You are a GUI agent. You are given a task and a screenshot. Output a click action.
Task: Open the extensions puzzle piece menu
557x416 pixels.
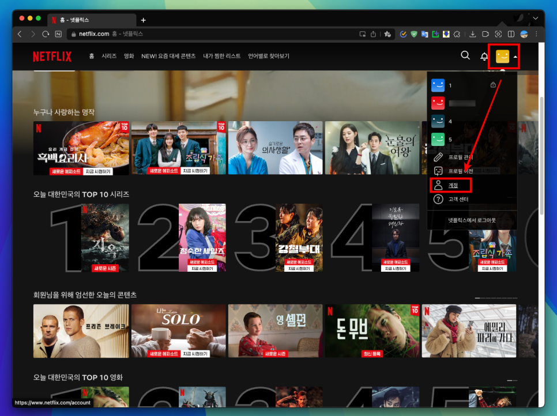click(x=457, y=34)
